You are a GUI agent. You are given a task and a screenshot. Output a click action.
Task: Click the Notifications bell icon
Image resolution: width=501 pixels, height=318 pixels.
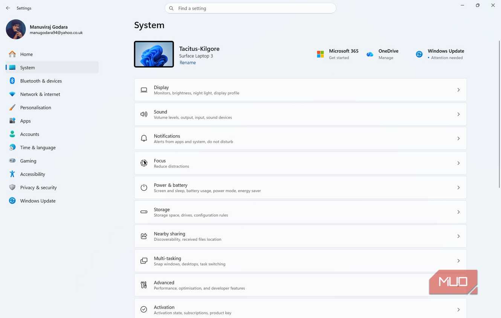[144, 139]
